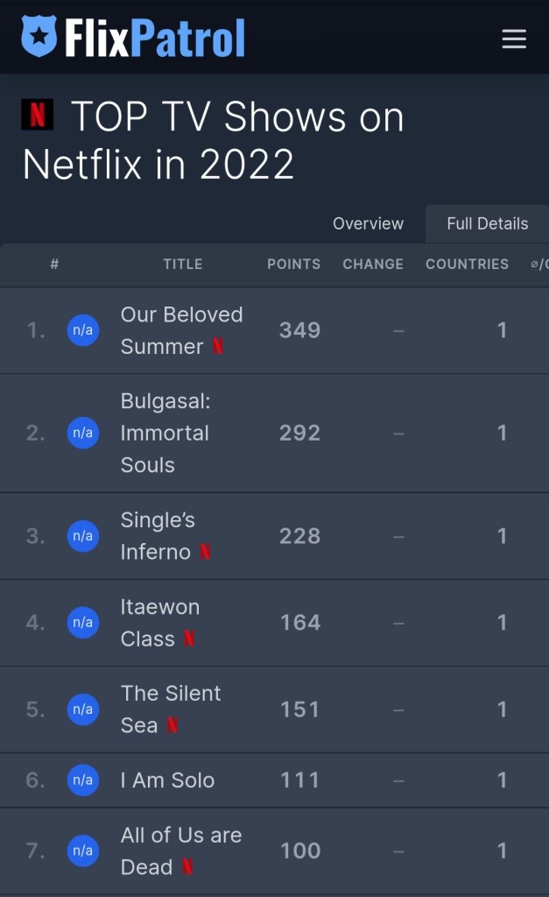Screen dimensions: 549x897
Task: Open Bulgasal: Immortal Souls title link
Action: [165, 433]
